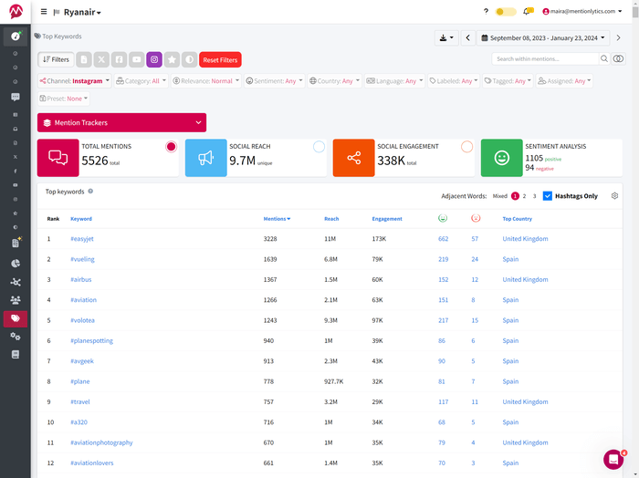Select Social Reach radio circle
Screen dimensions: 639x478
coord(319,147)
